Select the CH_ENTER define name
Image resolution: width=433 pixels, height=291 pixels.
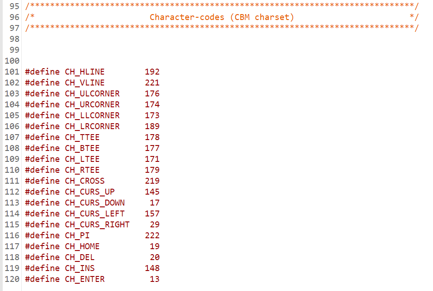[84, 279]
